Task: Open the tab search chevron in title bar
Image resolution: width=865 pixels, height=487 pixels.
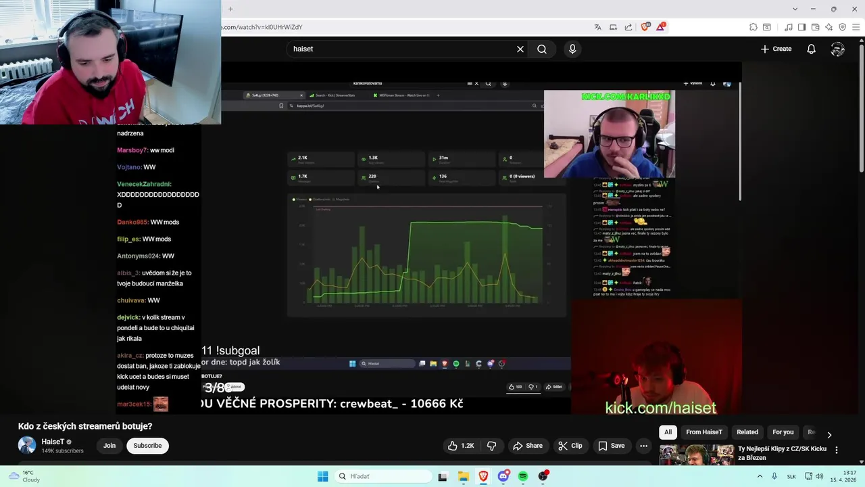Action: pyautogui.click(x=795, y=9)
